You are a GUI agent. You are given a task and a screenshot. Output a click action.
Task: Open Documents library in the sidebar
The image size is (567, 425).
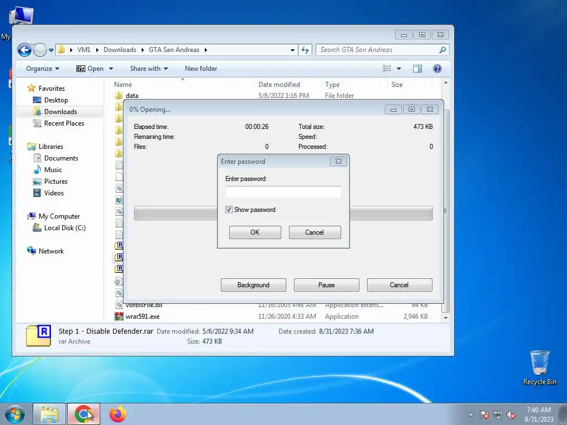[x=61, y=158]
